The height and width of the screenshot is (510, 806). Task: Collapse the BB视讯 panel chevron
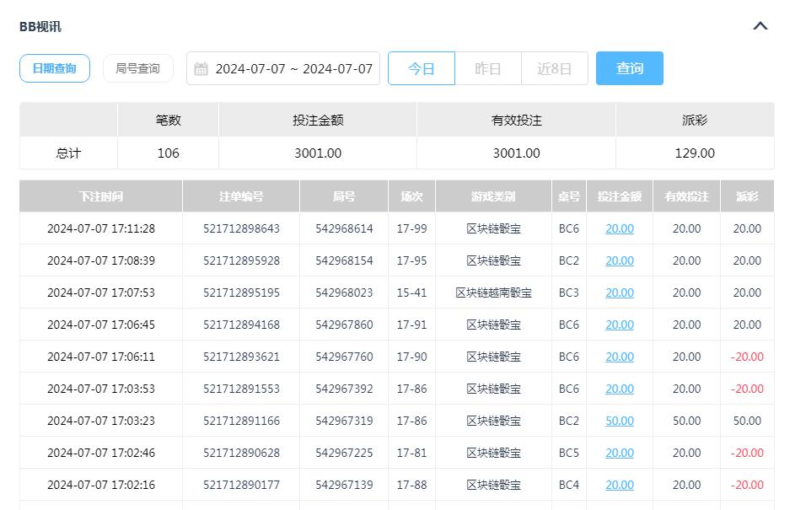(760, 26)
